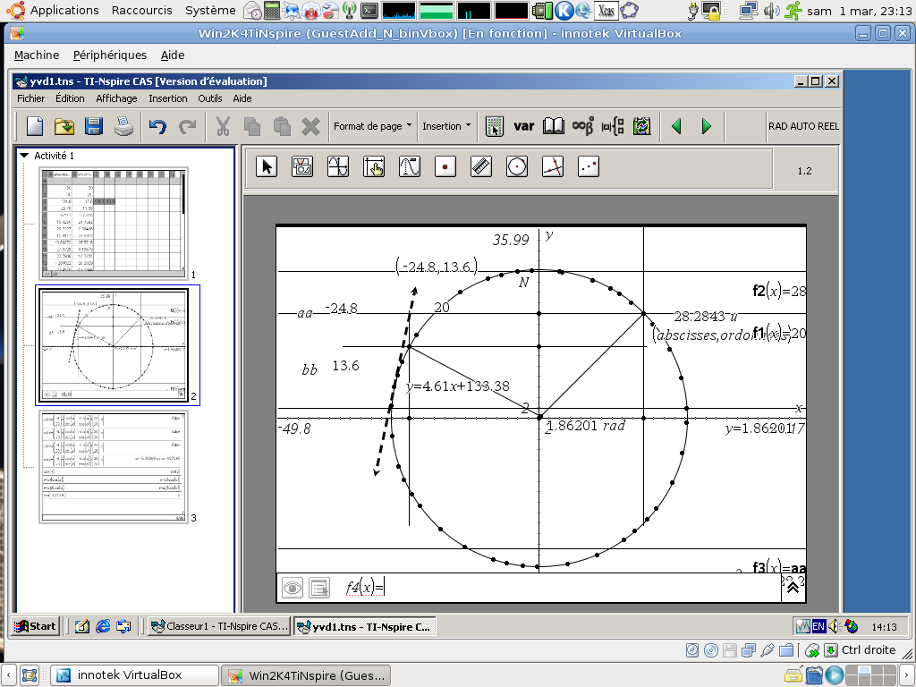Open the Affichage menu
The height and width of the screenshot is (687, 916).
(116, 98)
